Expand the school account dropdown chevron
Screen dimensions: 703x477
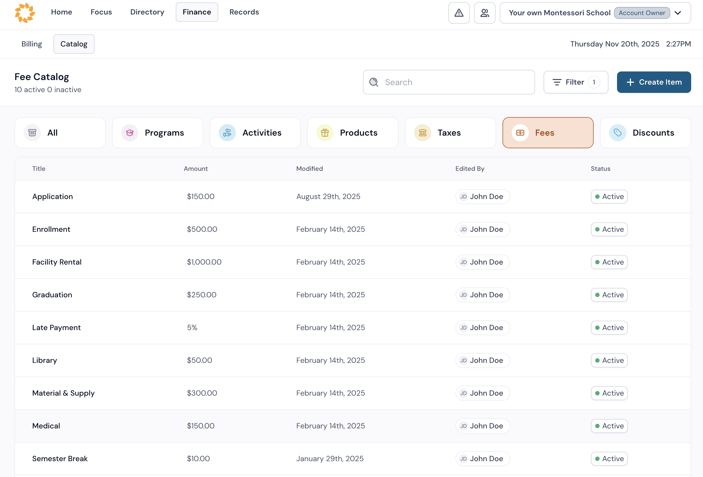[x=678, y=13]
